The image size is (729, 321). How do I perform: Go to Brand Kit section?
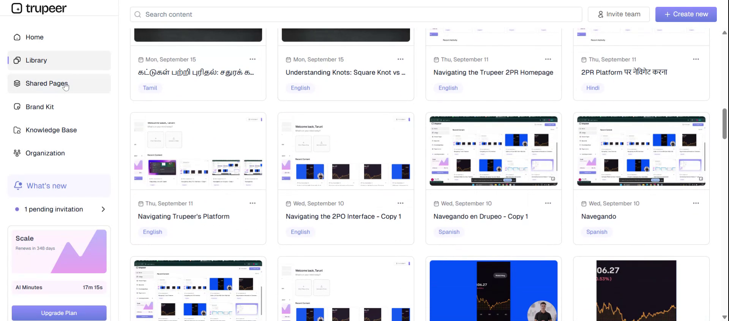(59, 107)
